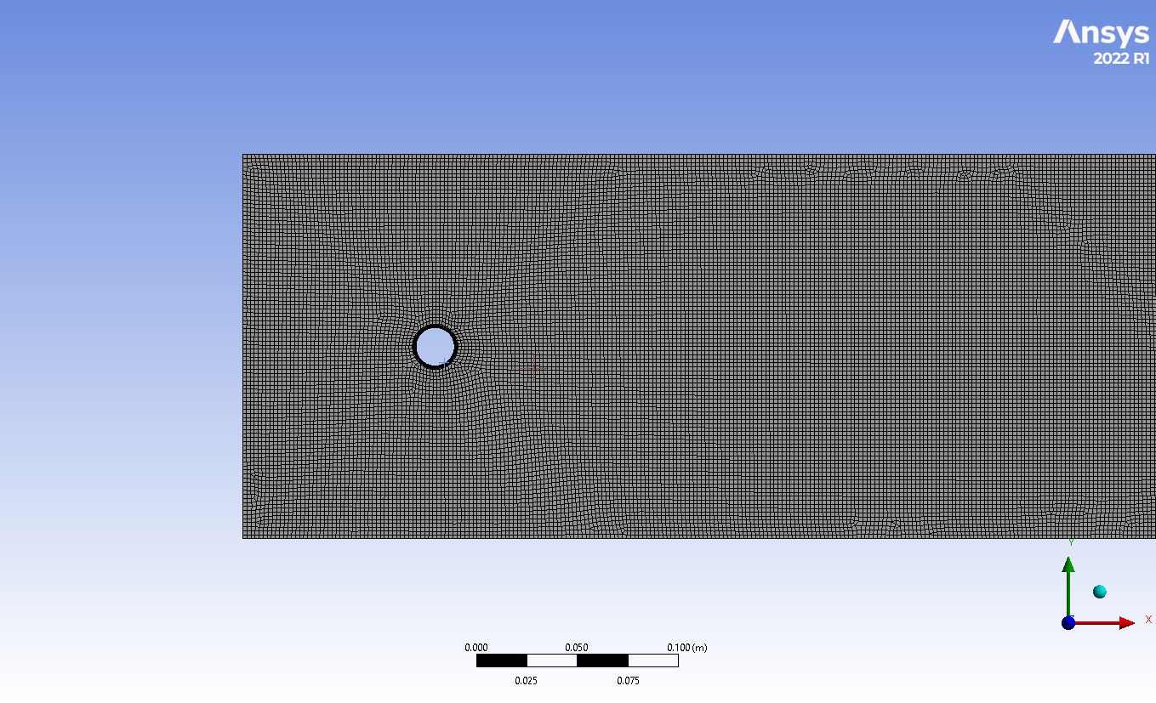Click the bottom-left corner of the mesh
The height and width of the screenshot is (703, 1156).
point(243,538)
